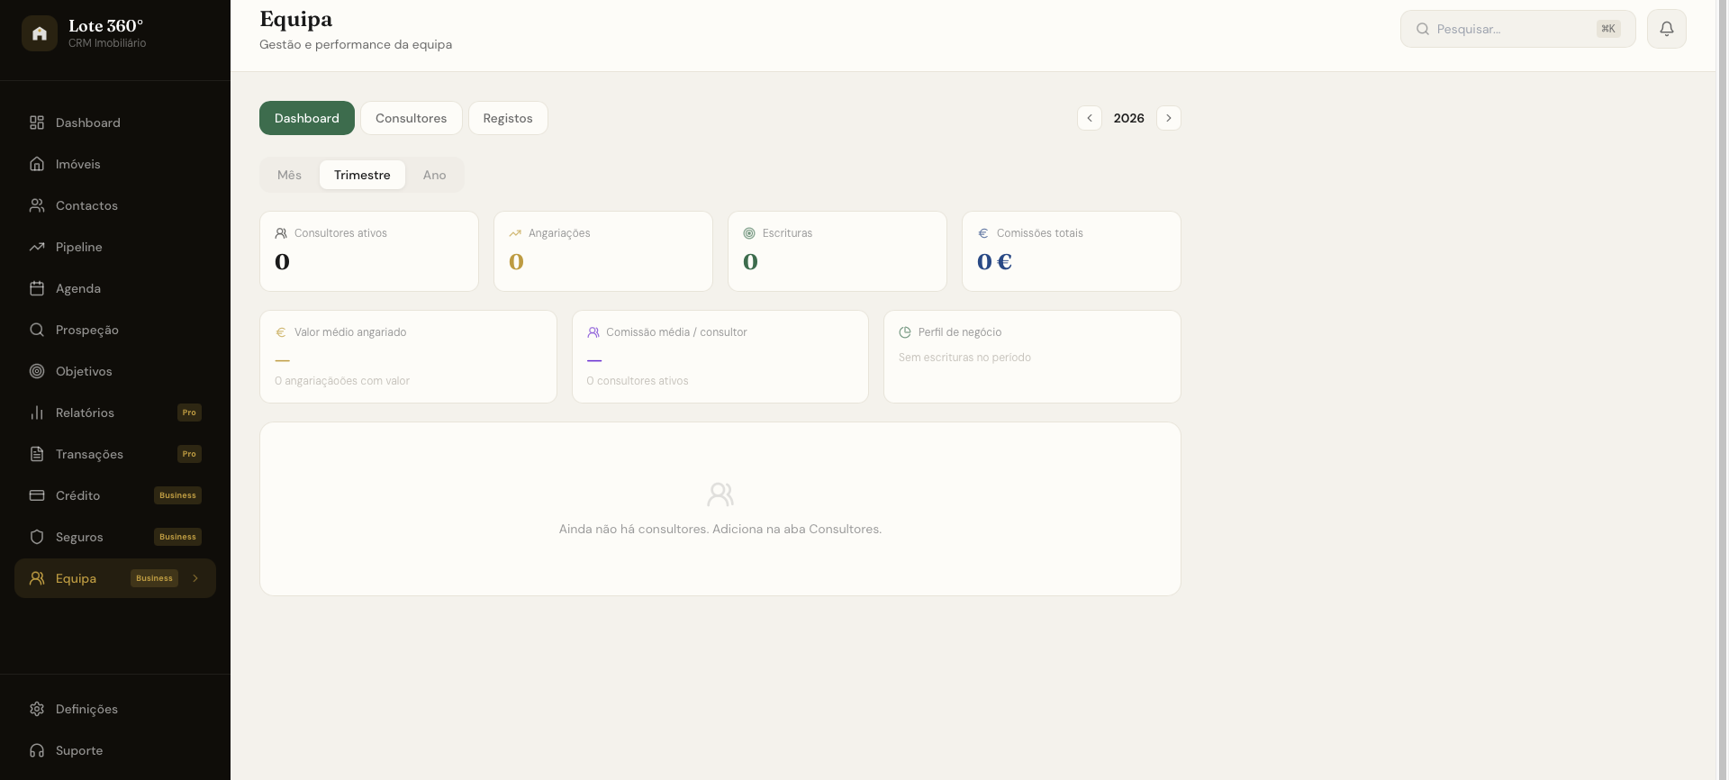This screenshot has height=780, width=1729.
Task: Select the Pipeline trend icon in sidebar
Action: 37,247
